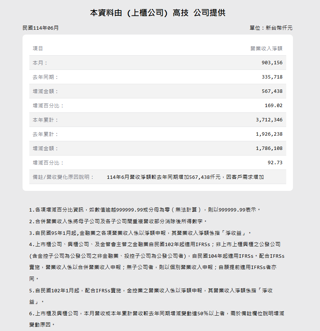Click the 增減百分比： label beside 92.73
Image resolution: width=320 pixels, height=331 pixels.
point(48,163)
